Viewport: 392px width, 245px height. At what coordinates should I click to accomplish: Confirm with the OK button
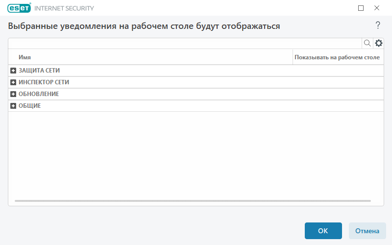(323, 231)
